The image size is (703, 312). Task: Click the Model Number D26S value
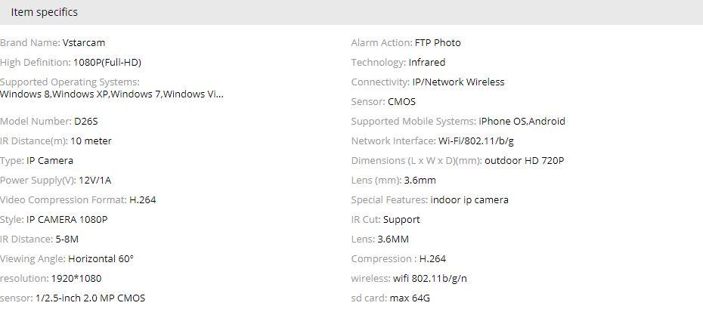(x=85, y=121)
